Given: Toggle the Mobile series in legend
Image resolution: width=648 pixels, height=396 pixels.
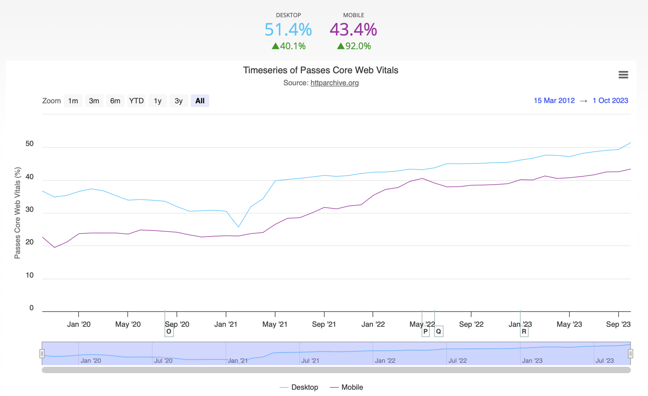Looking at the screenshot, I should coord(352,387).
